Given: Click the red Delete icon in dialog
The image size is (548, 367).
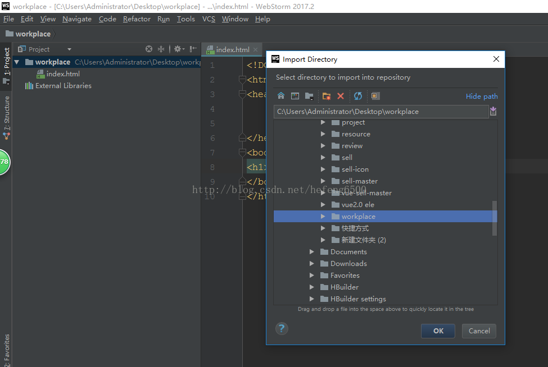Looking at the screenshot, I should [x=341, y=96].
